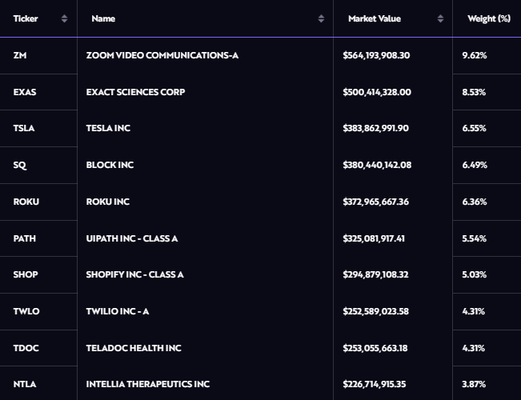Select the Block Inc row name
Viewport: 521px width, 400px height.
(x=110, y=165)
